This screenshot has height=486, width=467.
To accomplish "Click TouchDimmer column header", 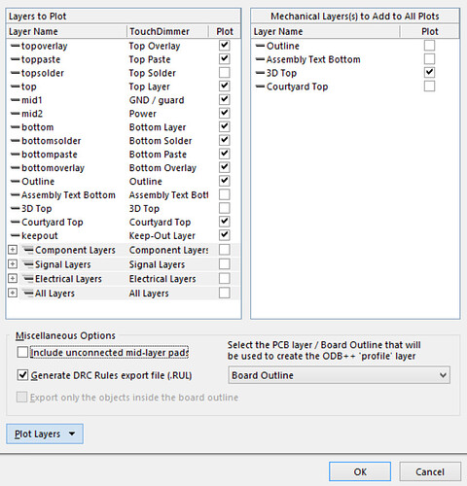I will [x=167, y=31].
